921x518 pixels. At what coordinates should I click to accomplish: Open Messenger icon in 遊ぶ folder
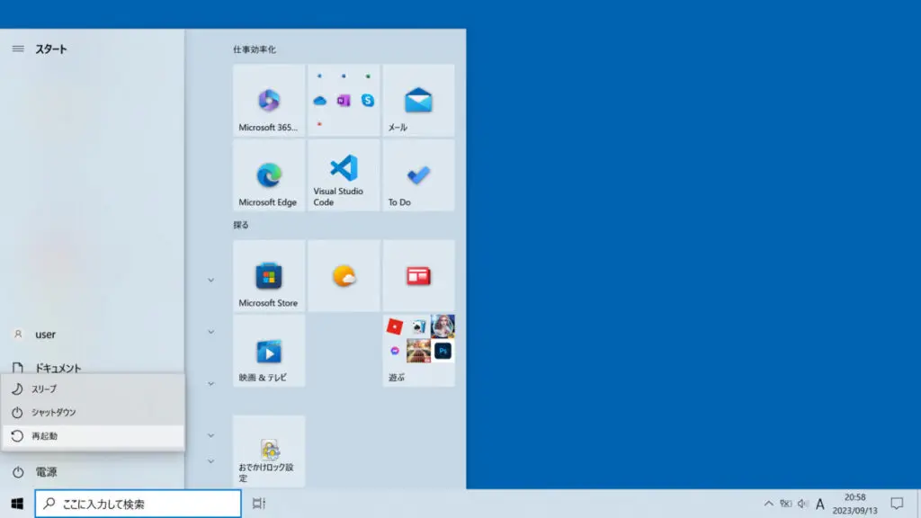395,351
